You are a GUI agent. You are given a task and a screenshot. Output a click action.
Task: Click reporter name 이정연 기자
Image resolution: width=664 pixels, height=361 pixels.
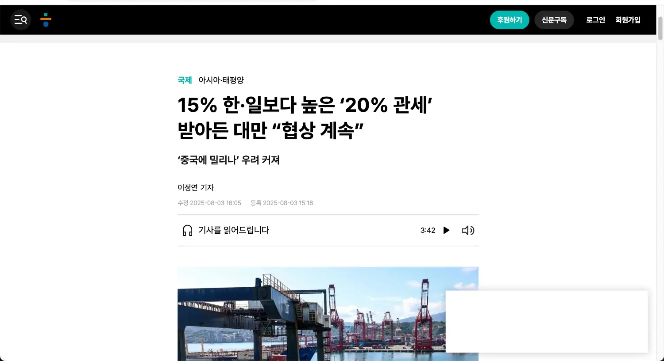pyautogui.click(x=196, y=187)
